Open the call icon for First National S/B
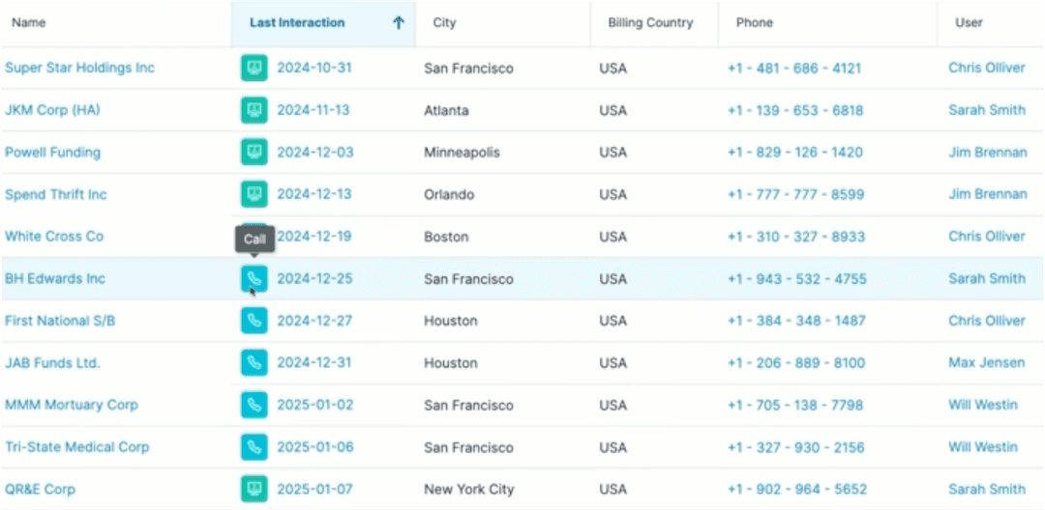Viewport: 1045px width, 510px height. [x=254, y=321]
